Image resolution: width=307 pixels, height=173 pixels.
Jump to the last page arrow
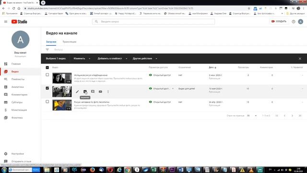click(x=300, y=116)
